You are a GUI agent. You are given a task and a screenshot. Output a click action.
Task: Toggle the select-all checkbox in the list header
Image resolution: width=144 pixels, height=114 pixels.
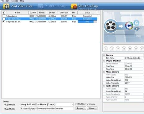click(4, 13)
